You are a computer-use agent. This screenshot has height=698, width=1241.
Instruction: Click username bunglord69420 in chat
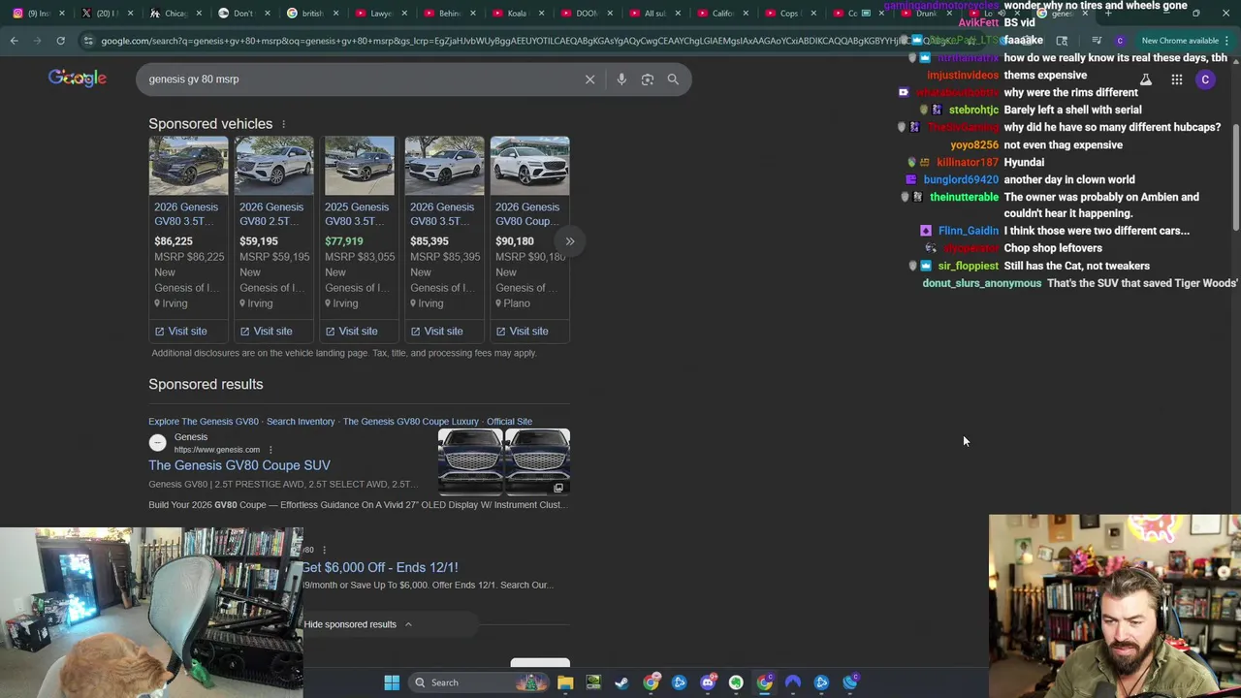961,180
